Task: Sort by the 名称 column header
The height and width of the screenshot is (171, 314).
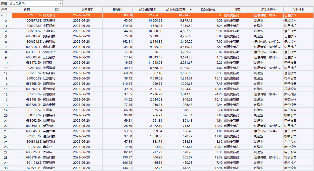Action: pyautogui.click(x=57, y=10)
